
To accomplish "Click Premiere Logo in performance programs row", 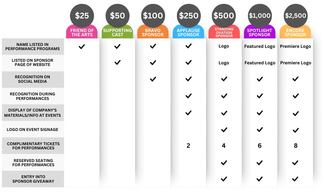I will (295, 46).
